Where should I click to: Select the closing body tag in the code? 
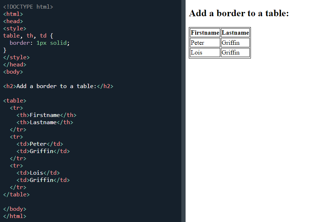pyautogui.click(x=14, y=209)
